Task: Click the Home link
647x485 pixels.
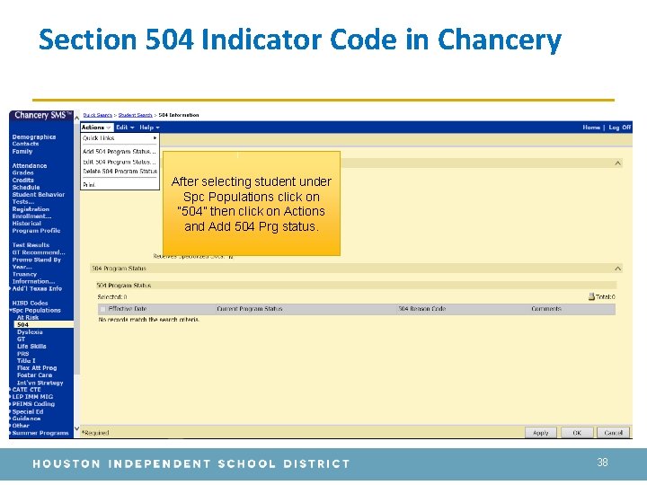Action: tap(591, 128)
